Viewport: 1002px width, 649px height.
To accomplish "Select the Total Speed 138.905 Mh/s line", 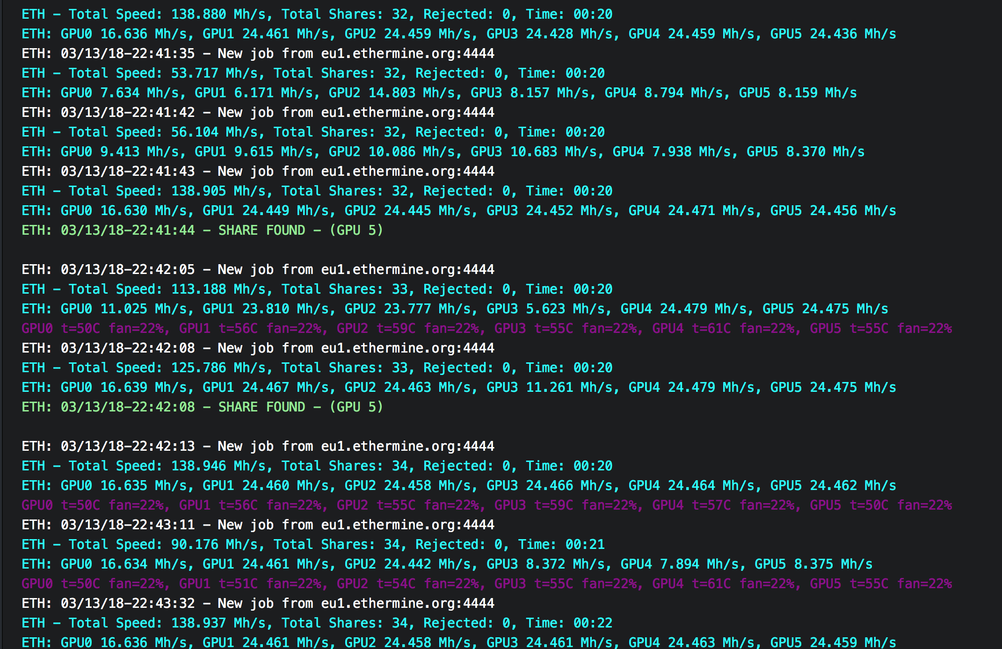I will pyautogui.click(x=317, y=191).
